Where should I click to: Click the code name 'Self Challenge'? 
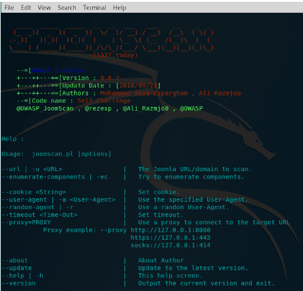104,101
